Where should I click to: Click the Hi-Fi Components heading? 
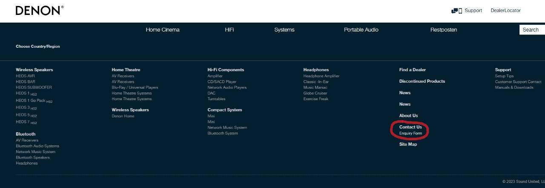click(x=226, y=70)
